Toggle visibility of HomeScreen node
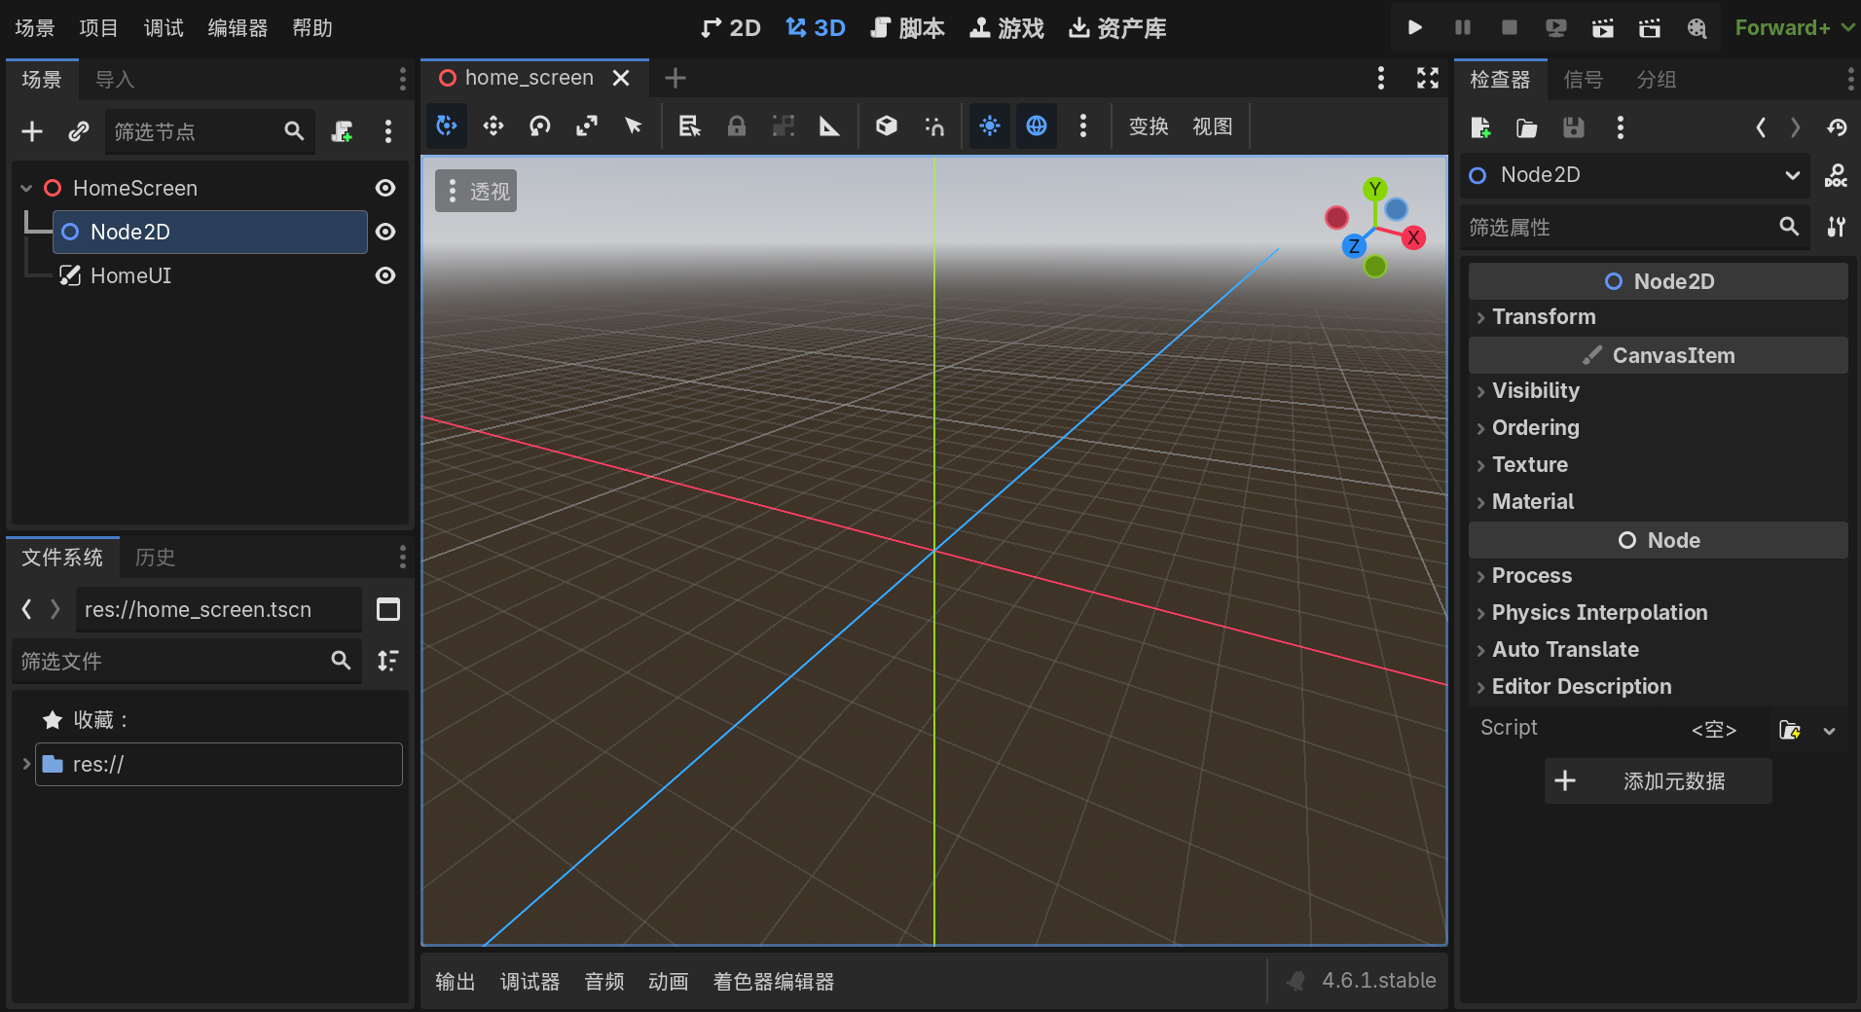Screen dimensions: 1861x1012 point(385,188)
